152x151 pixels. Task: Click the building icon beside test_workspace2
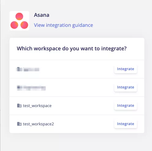pos(19,124)
